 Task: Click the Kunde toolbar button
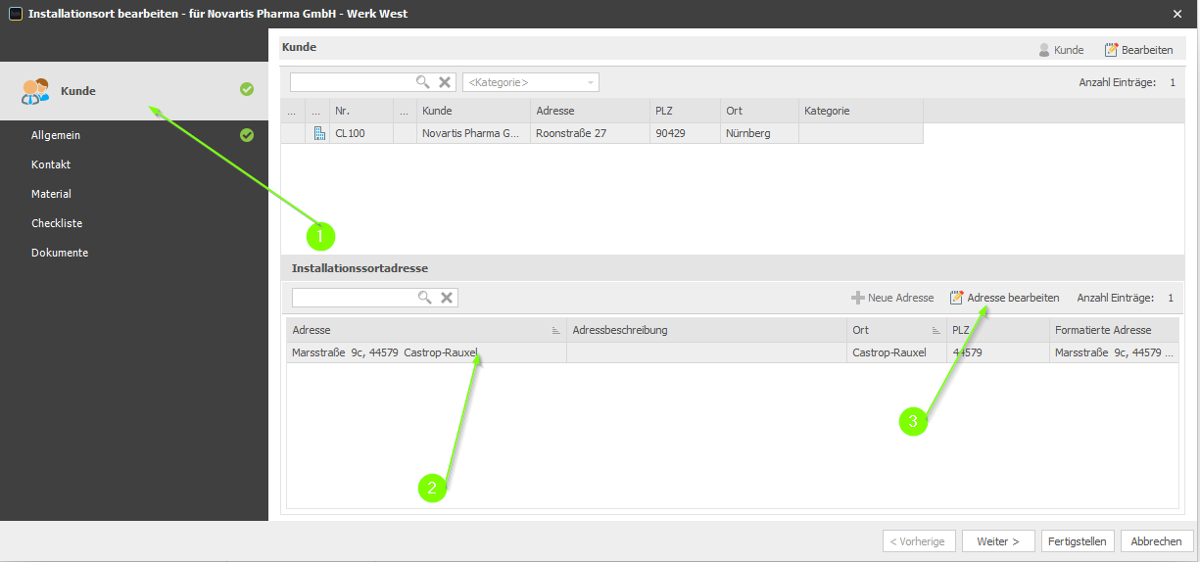pos(1061,50)
